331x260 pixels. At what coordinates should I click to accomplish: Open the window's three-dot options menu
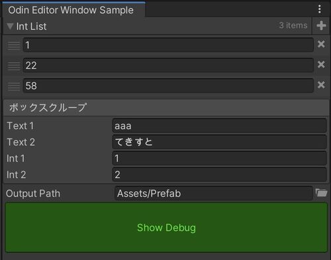point(320,9)
